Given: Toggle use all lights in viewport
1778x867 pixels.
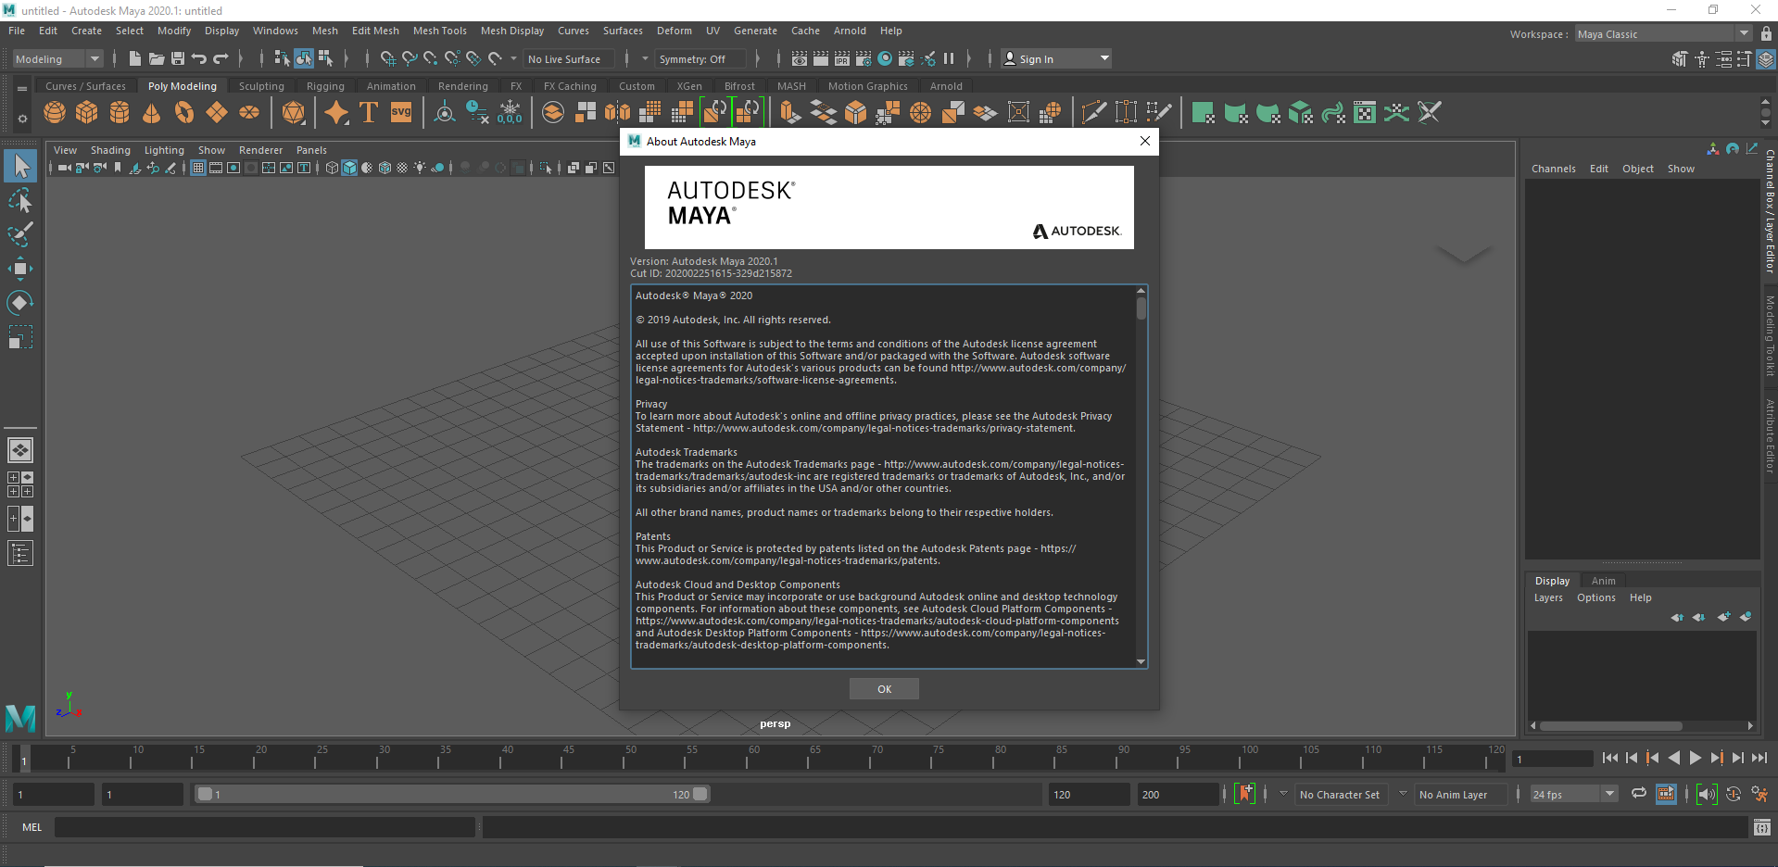Looking at the screenshot, I should 420,168.
